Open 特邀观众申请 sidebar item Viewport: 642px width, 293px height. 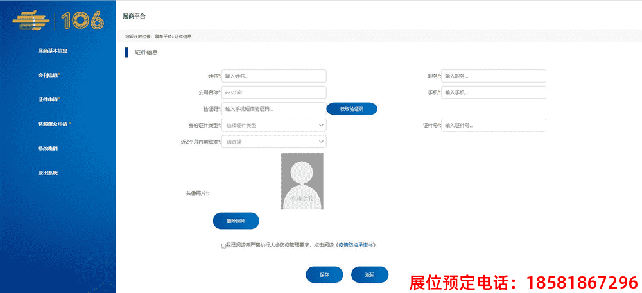[x=53, y=124]
